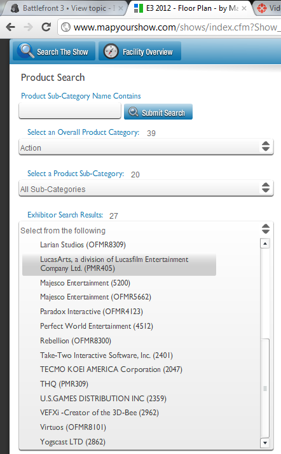
Task: Click the compass icon on Facility Overview
Action: pyautogui.click(x=111, y=52)
